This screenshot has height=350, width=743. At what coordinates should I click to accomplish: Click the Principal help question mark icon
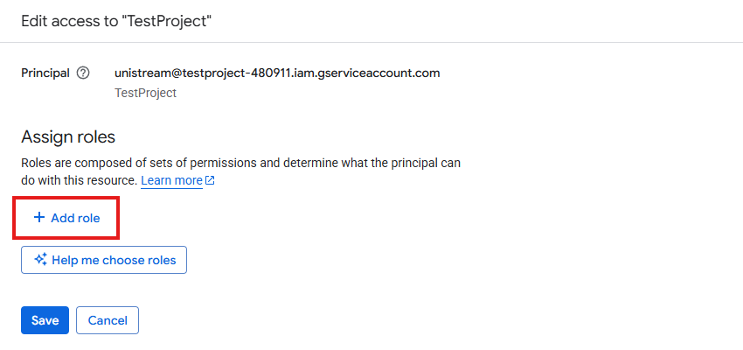pos(83,73)
